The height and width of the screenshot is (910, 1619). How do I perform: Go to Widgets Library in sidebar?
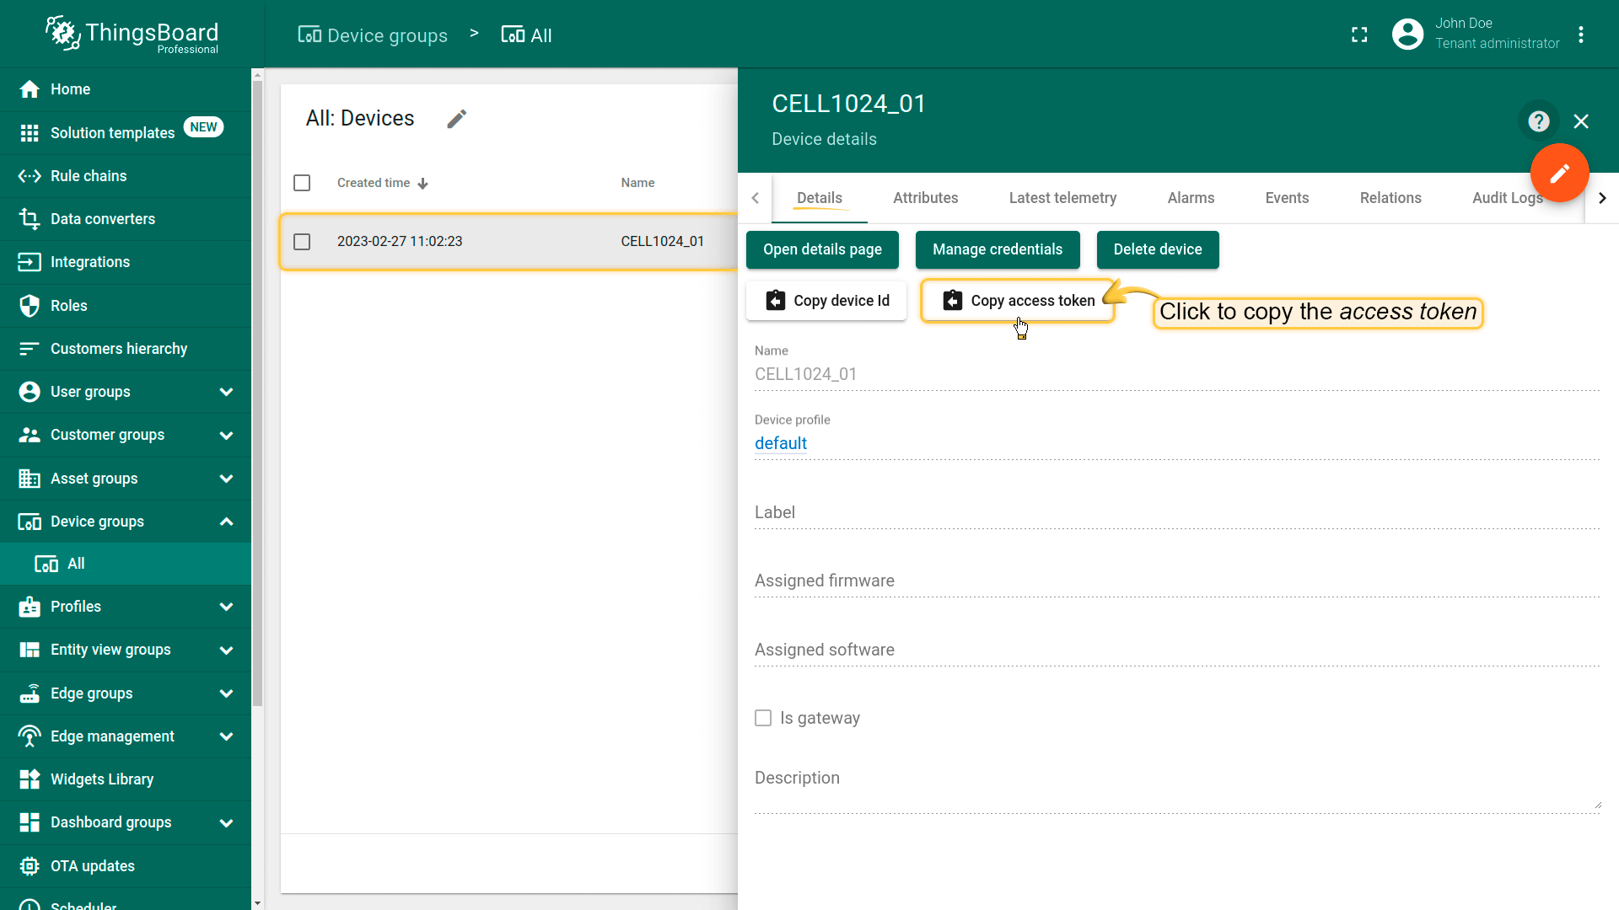point(101,779)
